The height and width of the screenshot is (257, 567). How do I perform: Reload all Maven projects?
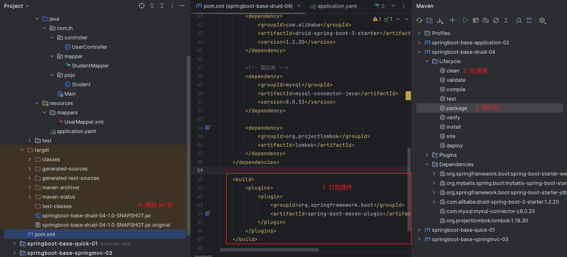[x=419, y=20]
